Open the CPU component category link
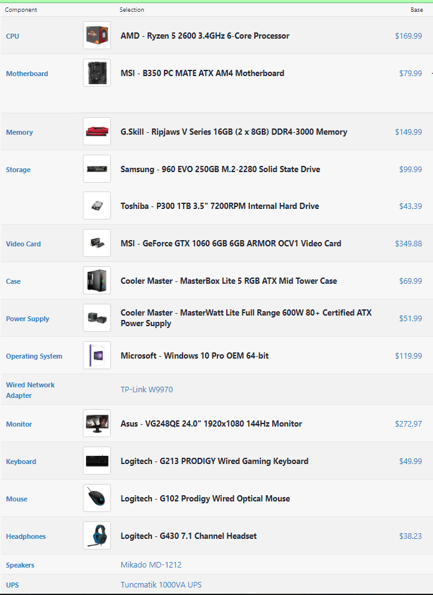This screenshot has width=433, height=595. click(12, 36)
